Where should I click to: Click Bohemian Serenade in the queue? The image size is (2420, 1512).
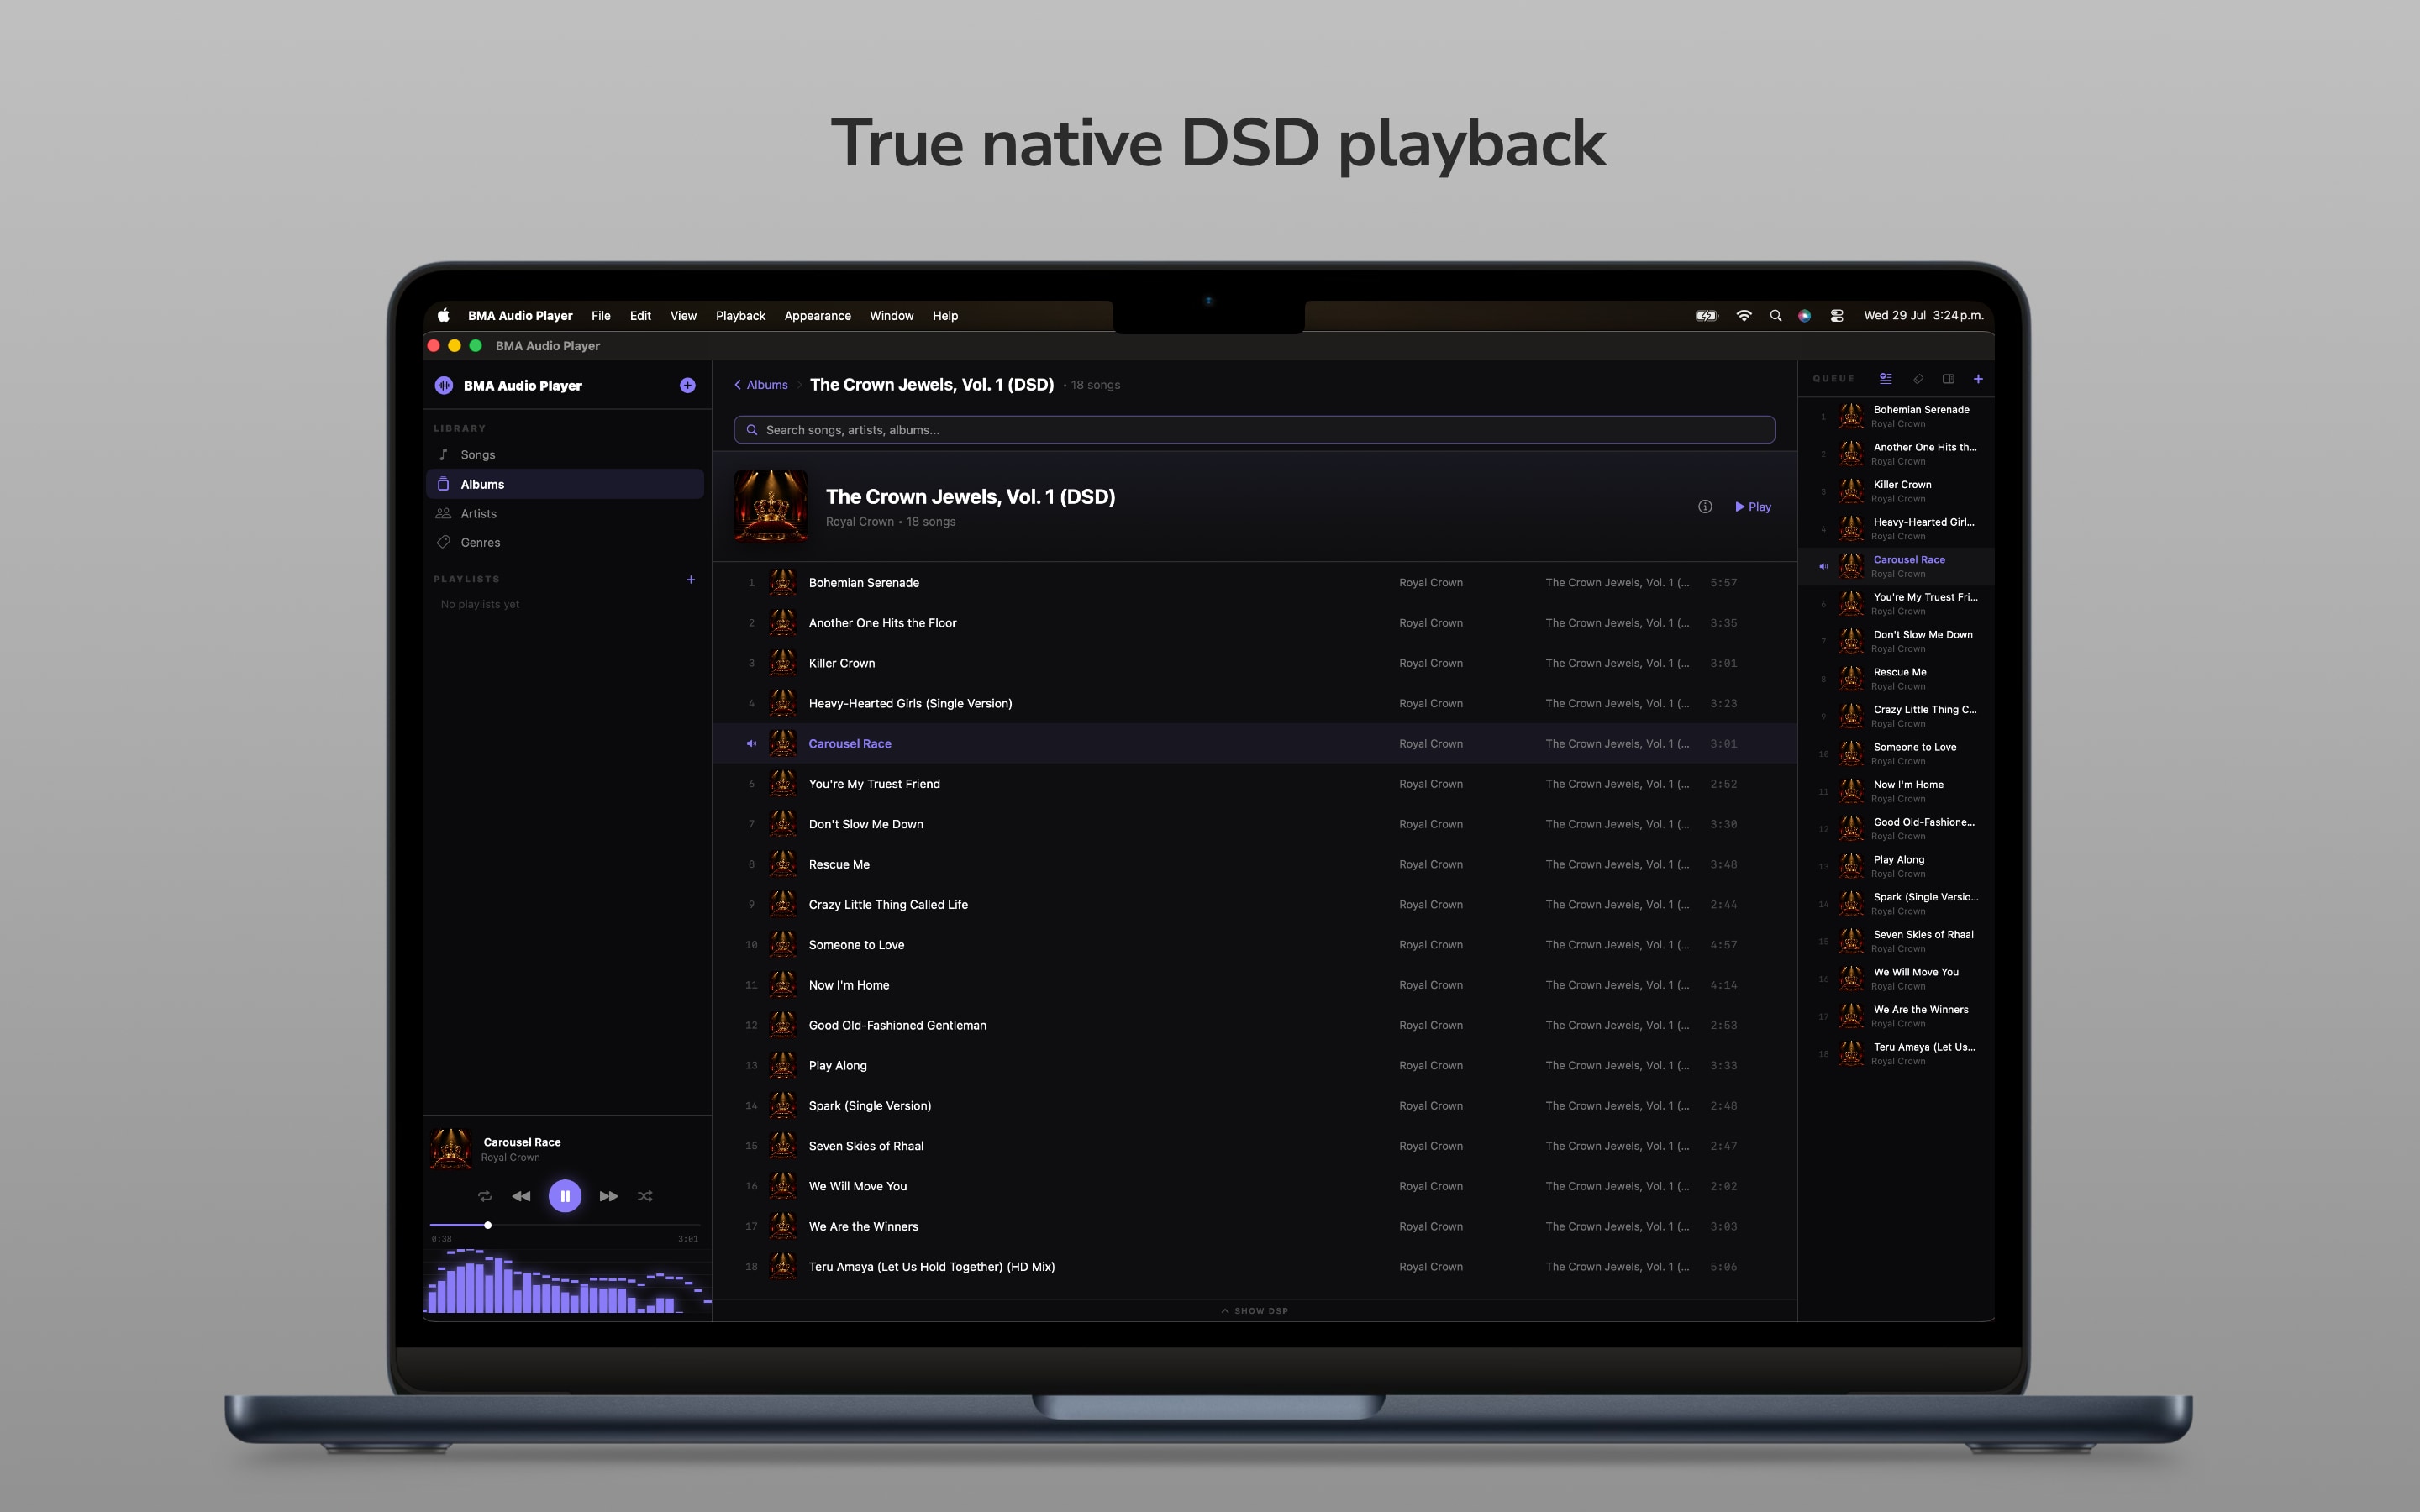1897,416
